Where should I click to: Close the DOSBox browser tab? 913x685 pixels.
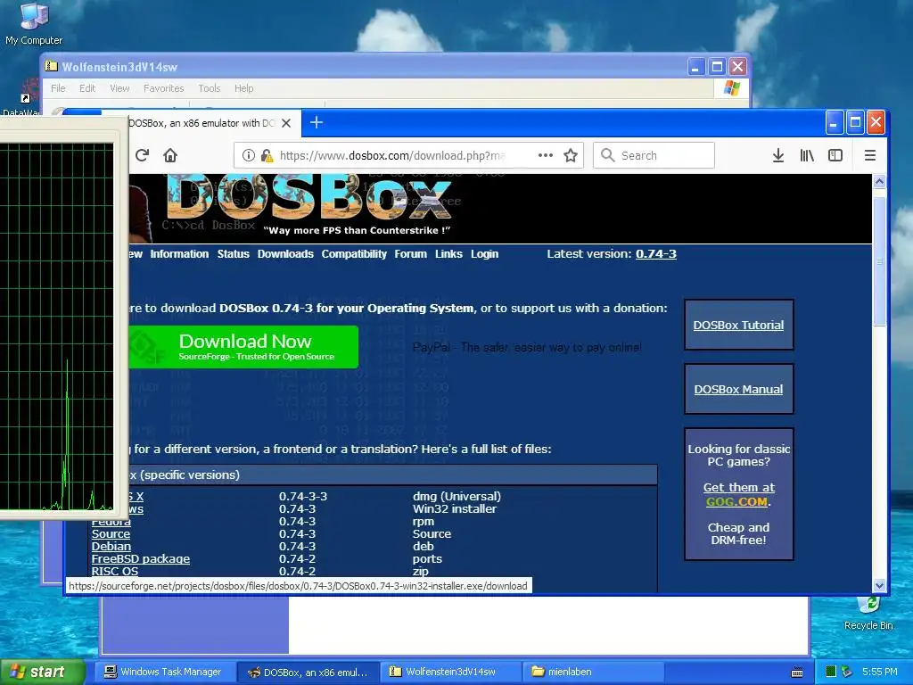pyautogui.click(x=286, y=123)
